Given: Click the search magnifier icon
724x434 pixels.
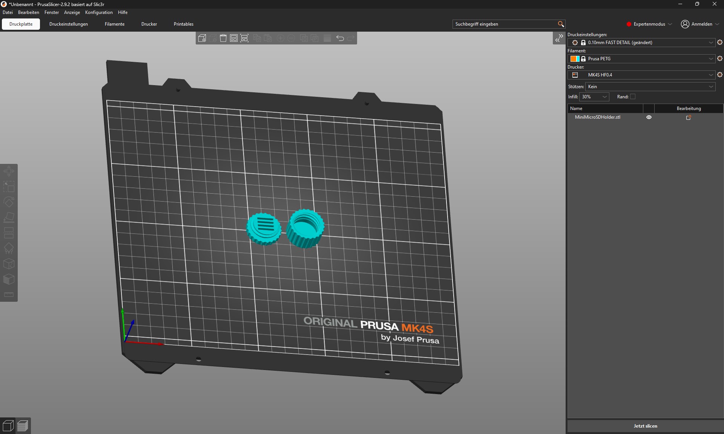Looking at the screenshot, I should tap(561, 24).
